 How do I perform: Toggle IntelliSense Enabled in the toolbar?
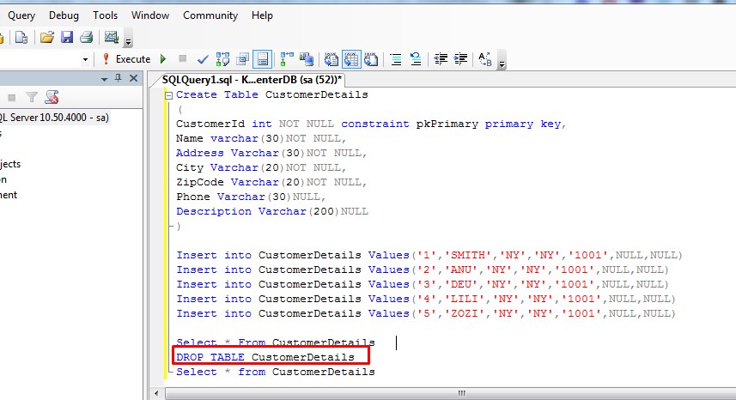tap(263, 59)
